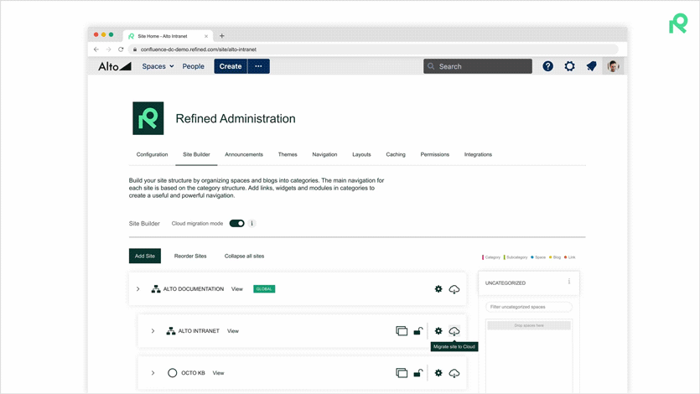700x394 pixels.
Task: Click the Alto Intranet sitemap icon
Action: [x=170, y=331]
